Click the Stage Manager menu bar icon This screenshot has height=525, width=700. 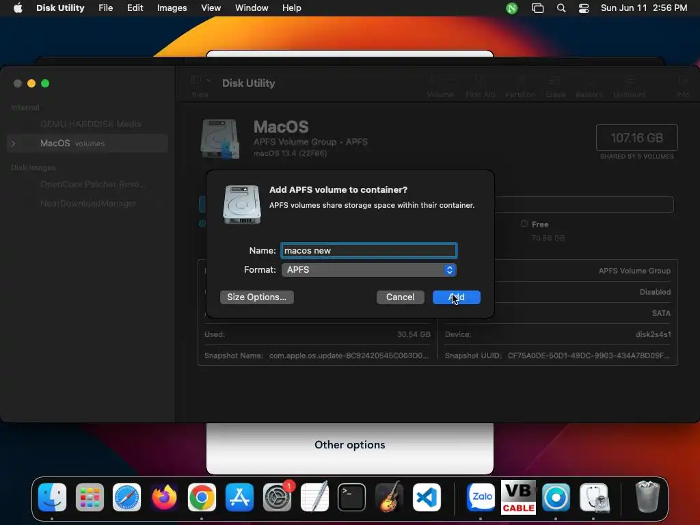(x=537, y=8)
